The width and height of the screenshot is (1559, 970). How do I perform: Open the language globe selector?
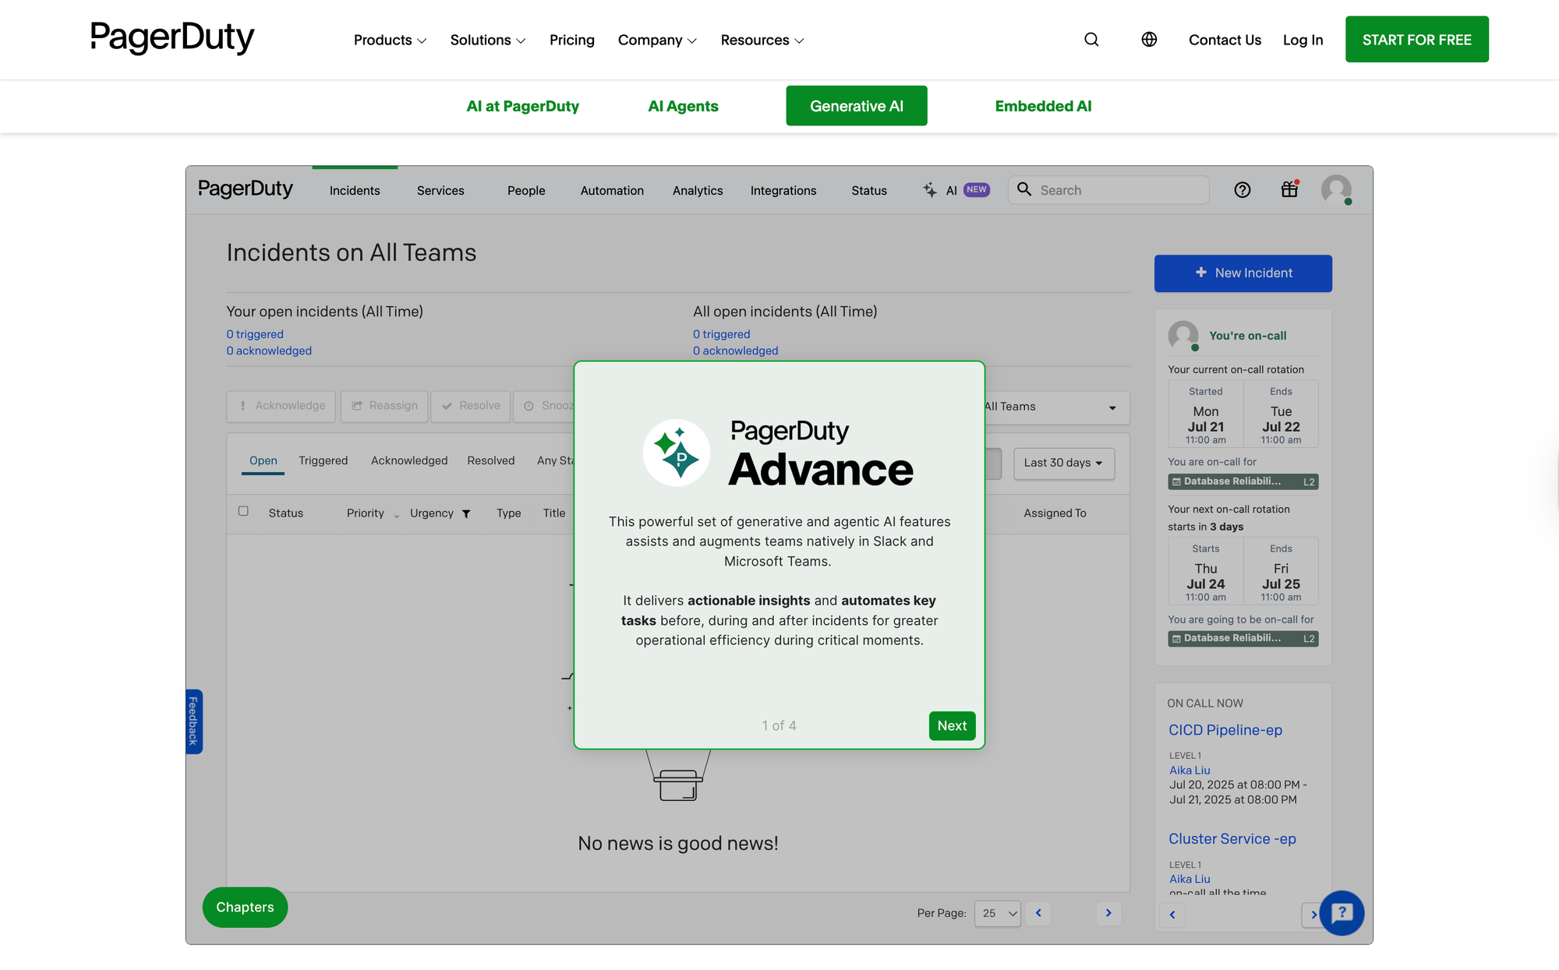click(1149, 40)
